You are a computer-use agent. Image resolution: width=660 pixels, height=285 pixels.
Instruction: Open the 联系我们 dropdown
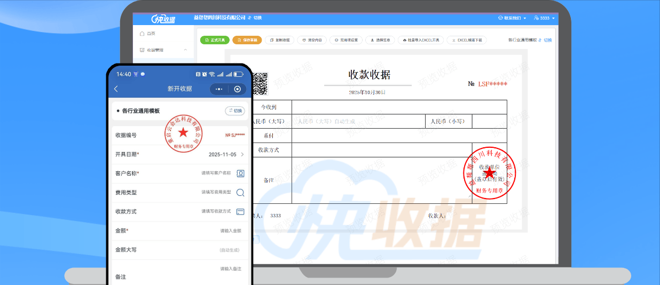click(x=512, y=18)
